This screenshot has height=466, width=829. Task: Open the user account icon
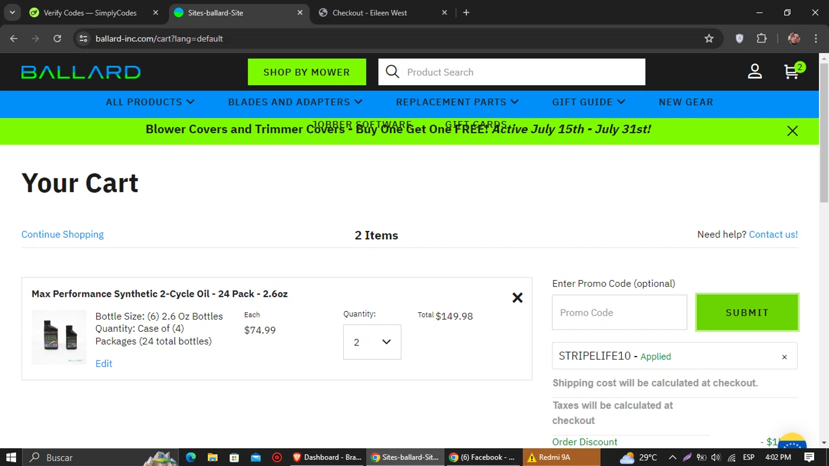[755, 71]
